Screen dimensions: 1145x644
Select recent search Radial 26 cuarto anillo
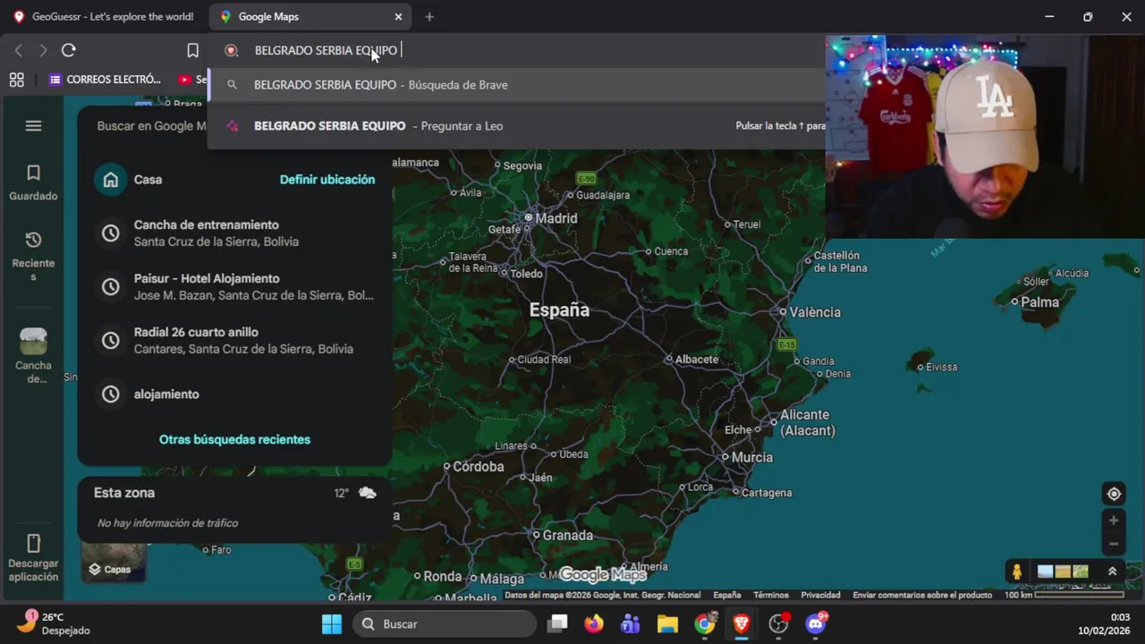point(234,340)
